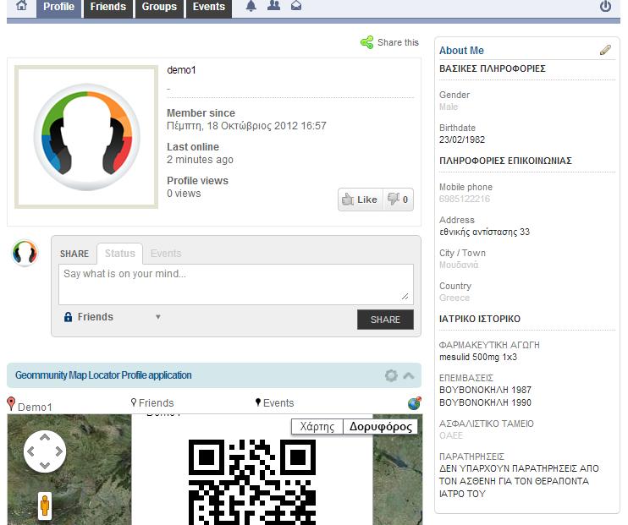Select Status tab in share box

(x=119, y=254)
